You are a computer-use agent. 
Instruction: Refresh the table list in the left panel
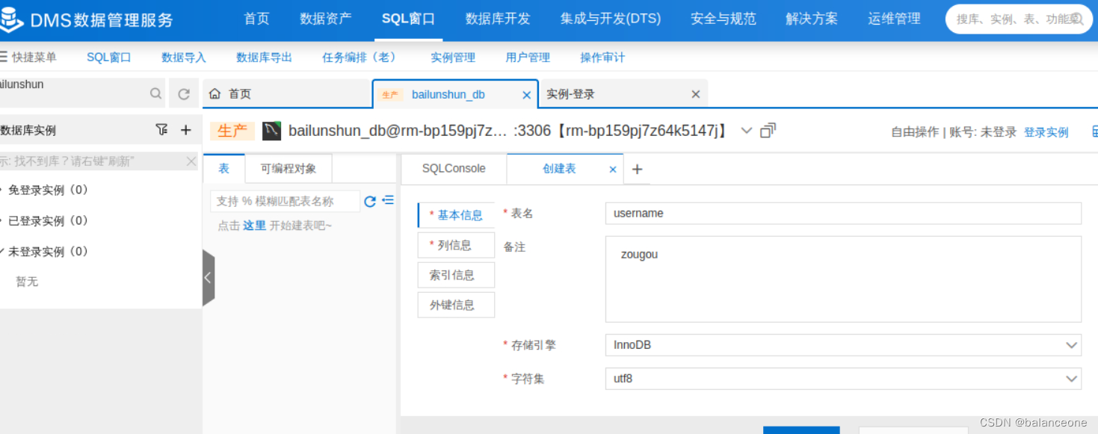369,200
